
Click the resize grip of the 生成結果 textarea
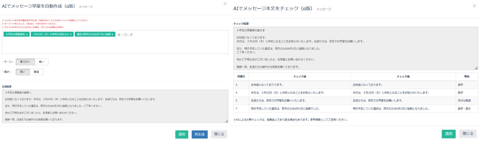click(x=227, y=121)
